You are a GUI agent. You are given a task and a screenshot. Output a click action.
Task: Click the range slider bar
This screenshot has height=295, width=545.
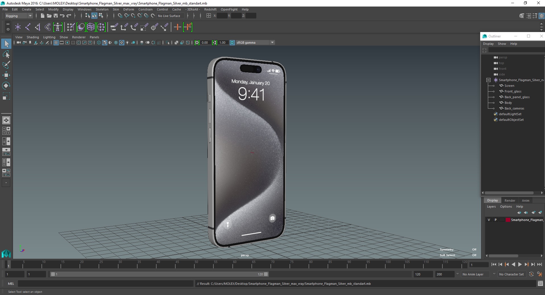(159, 274)
